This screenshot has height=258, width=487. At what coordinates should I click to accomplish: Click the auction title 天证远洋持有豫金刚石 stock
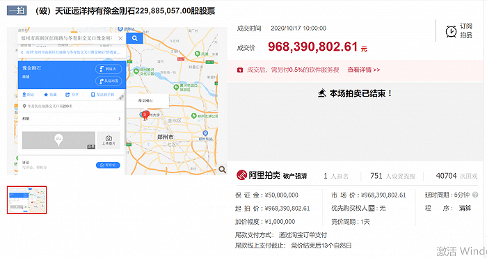125,11
